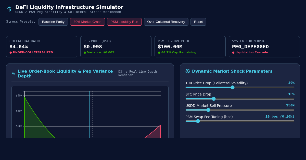Click the UNDER-COLLATERALIZED status label
The image size is (306, 160).
tap(33, 53)
